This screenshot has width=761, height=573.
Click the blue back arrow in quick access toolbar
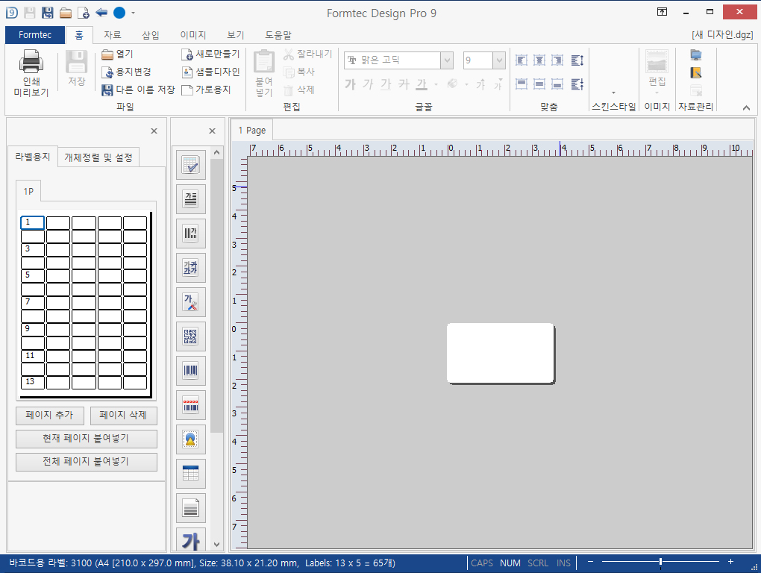(x=101, y=13)
